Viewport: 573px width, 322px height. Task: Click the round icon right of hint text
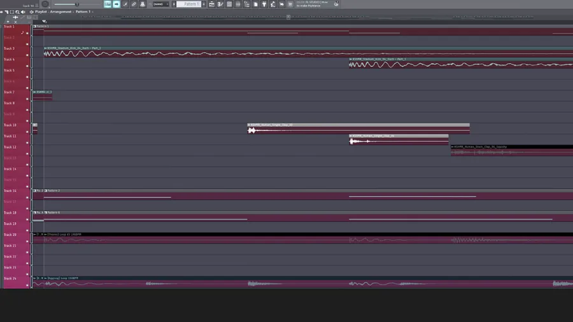tap(336, 4)
